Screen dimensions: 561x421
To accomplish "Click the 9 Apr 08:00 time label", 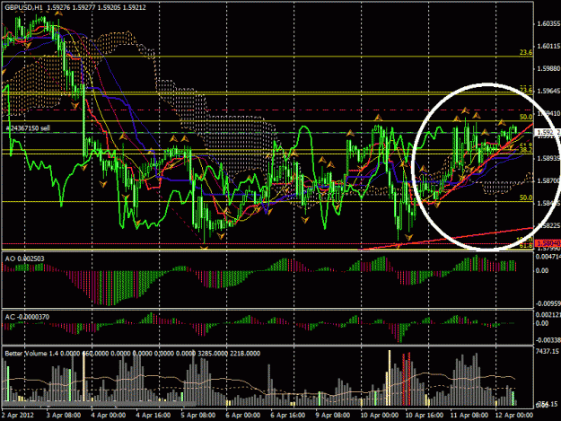I will tap(333, 415).
